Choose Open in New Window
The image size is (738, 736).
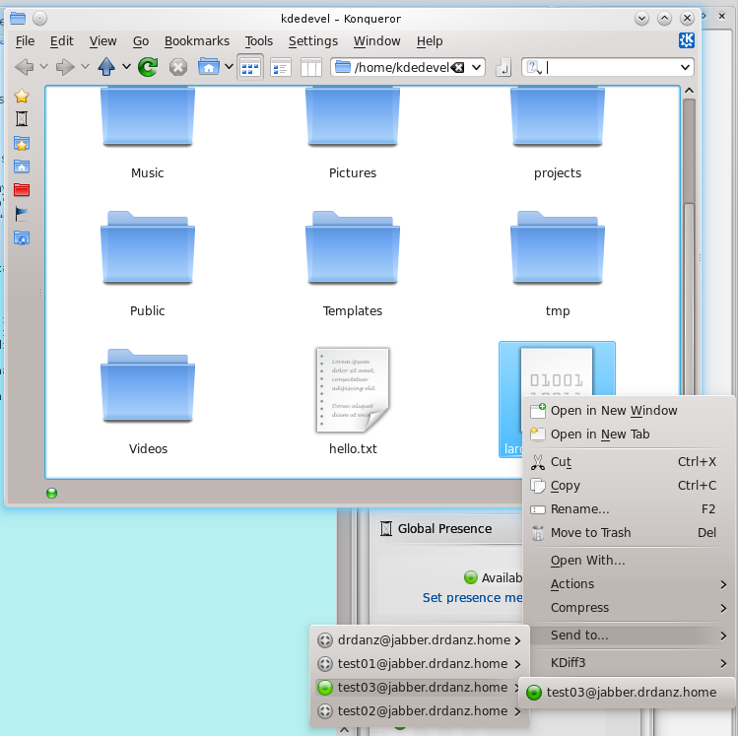coord(629,410)
